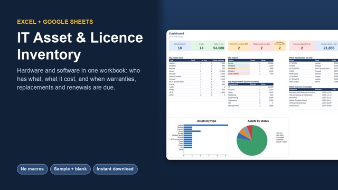Select the Network switch row in asset type table
Screen dimensions: 338x190
(x=197, y=77)
